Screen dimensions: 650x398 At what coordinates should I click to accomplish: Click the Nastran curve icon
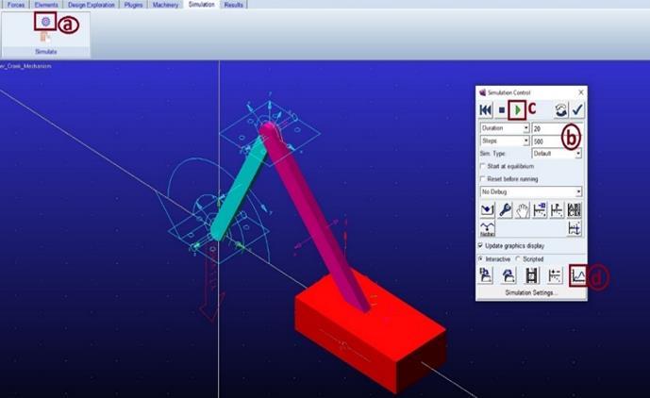487,228
